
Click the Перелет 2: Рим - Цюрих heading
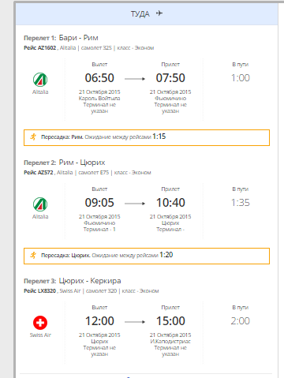[65, 163]
